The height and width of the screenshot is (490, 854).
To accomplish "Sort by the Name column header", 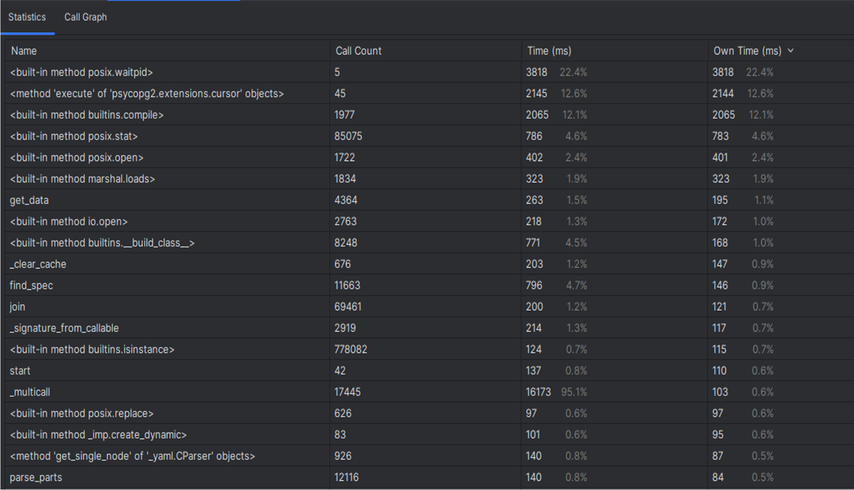I will coord(24,51).
